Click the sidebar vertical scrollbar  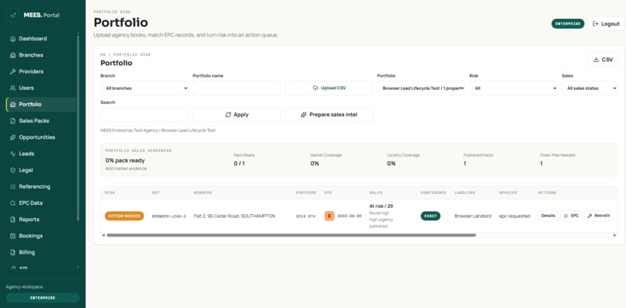click(x=78, y=128)
